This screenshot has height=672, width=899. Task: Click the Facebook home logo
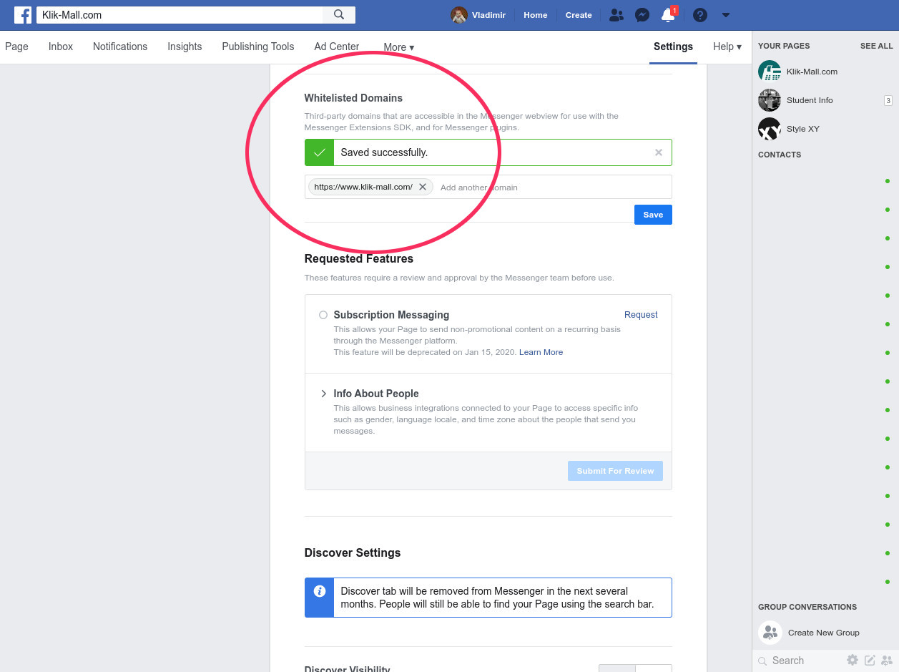(x=22, y=15)
